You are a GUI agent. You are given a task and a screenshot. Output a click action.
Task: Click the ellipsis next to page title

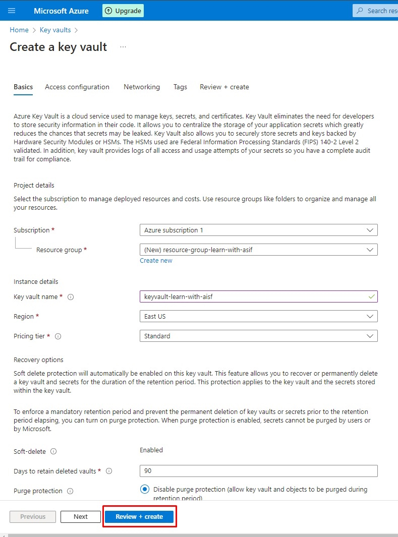tap(123, 47)
